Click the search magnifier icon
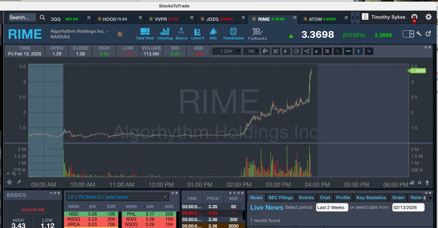This screenshot has height=228, width=438. tap(42, 17)
